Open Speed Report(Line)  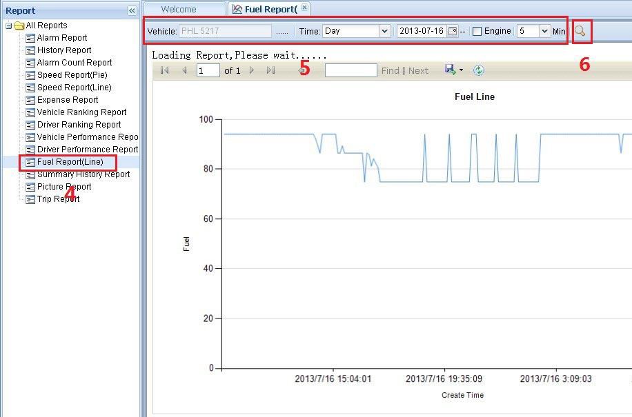[74, 88]
